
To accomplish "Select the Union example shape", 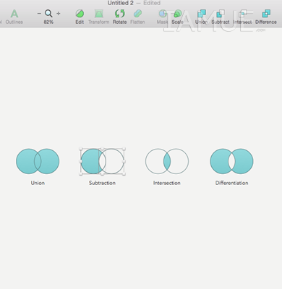I will 38,161.
